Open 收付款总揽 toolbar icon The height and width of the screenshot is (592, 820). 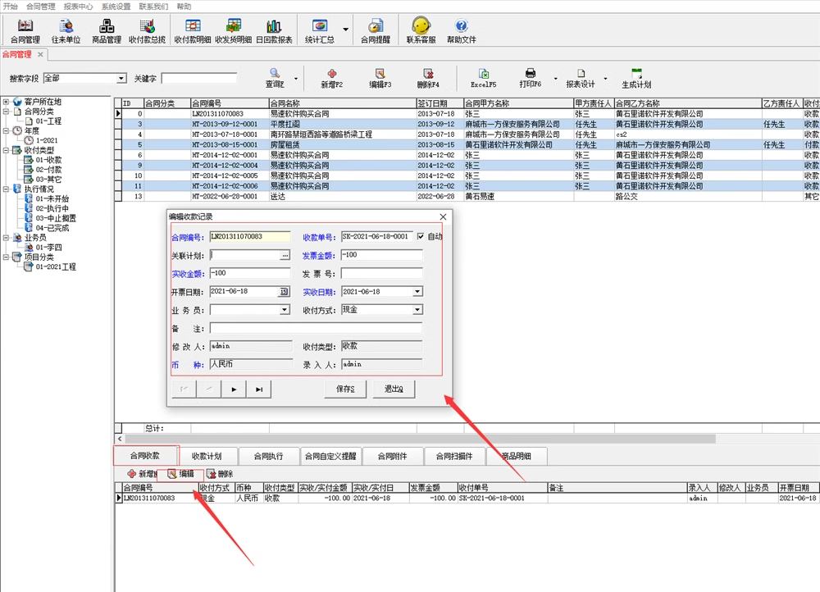[148, 30]
